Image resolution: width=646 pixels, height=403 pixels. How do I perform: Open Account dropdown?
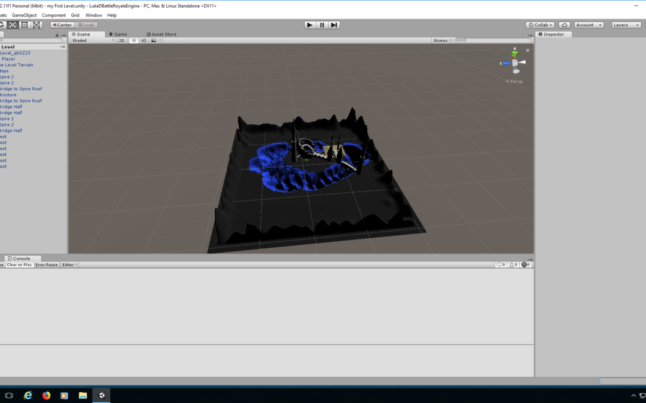coord(589,25)
